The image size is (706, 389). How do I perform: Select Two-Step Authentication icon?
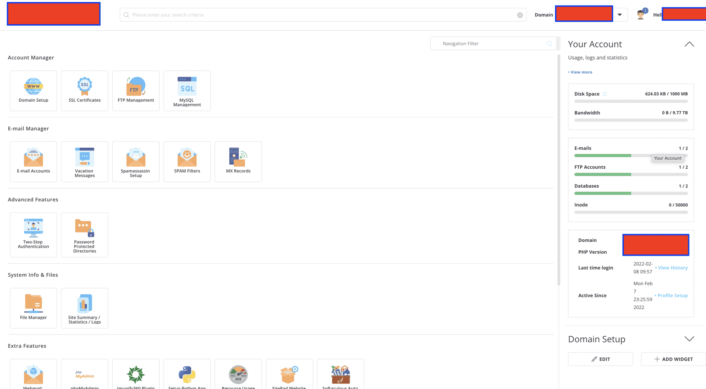(x=33, y=235)
